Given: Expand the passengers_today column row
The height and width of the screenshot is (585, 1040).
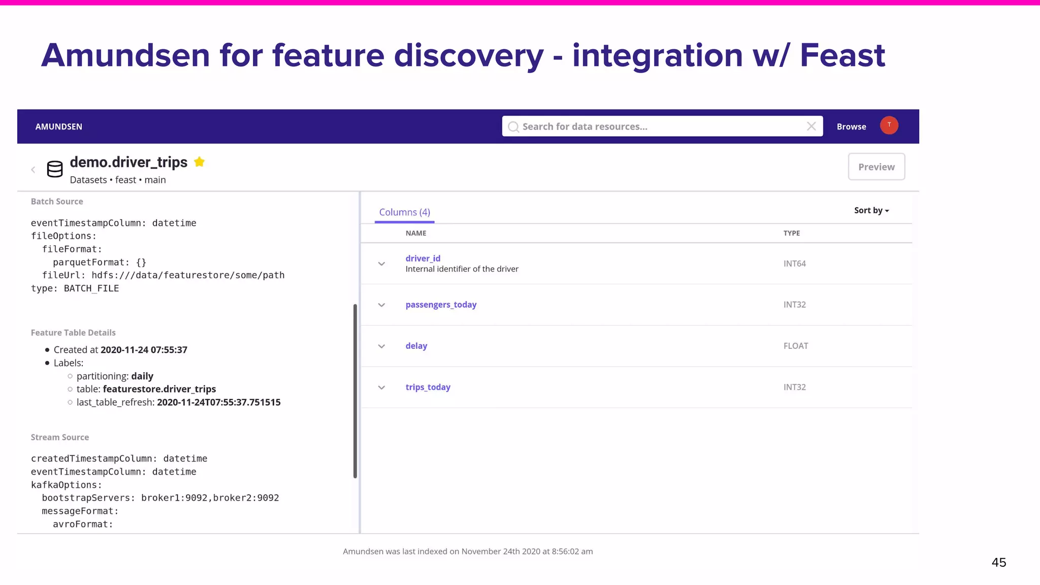Looking at the screenshot, I should click(x=381, y=305).
